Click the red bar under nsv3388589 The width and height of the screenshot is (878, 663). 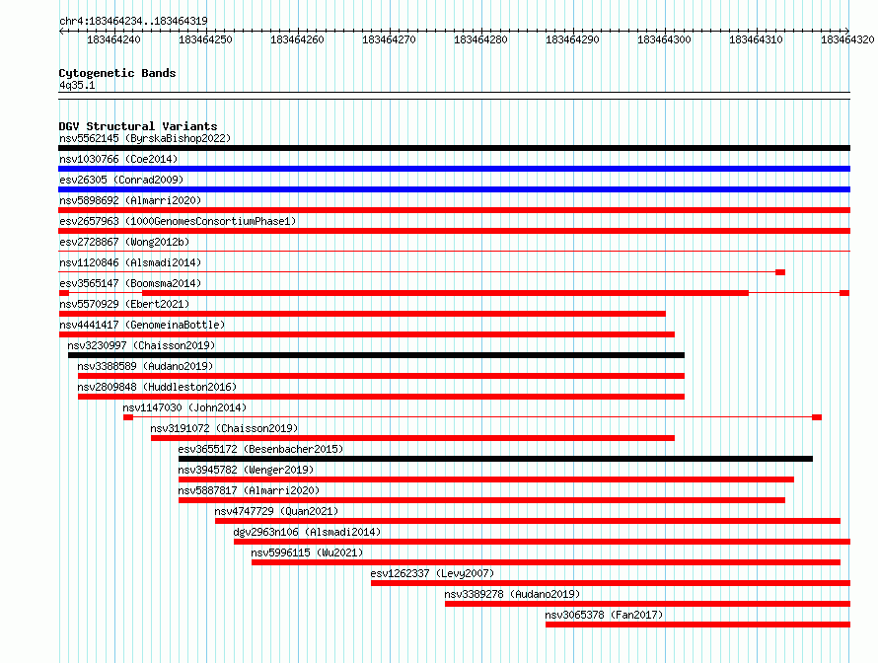[x=382, y=376]
